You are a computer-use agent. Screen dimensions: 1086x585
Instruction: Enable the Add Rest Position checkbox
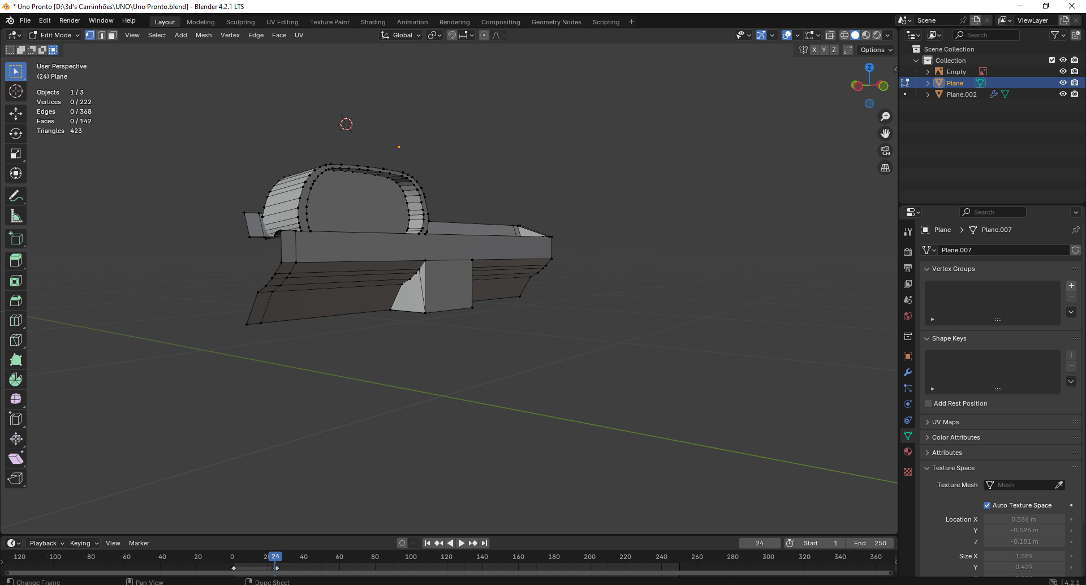click(928, 403)
